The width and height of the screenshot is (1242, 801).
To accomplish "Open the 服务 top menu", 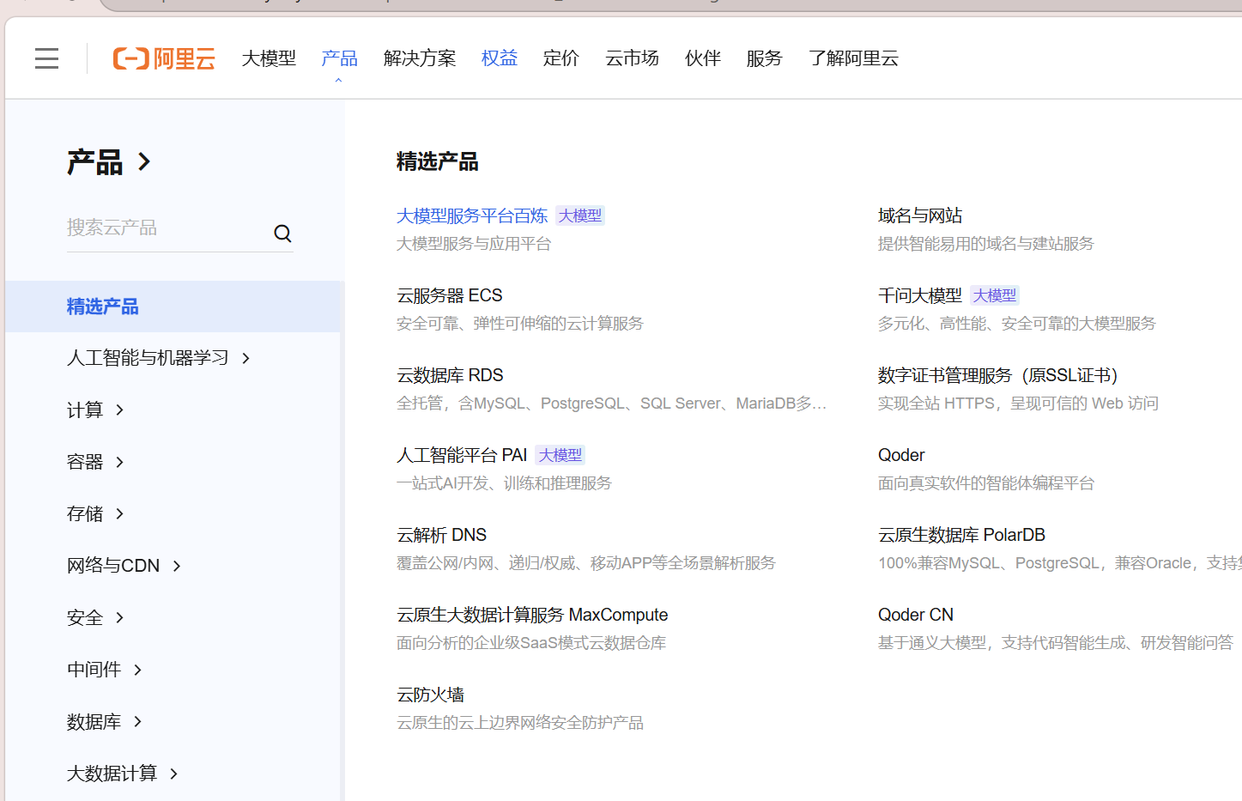I will [765, 58].
